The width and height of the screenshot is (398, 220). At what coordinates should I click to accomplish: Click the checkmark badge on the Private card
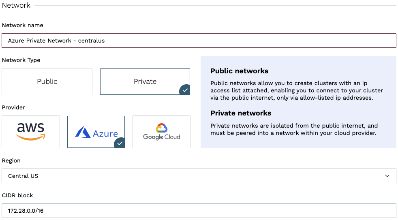pyautogui.click(x=185, y=90)
